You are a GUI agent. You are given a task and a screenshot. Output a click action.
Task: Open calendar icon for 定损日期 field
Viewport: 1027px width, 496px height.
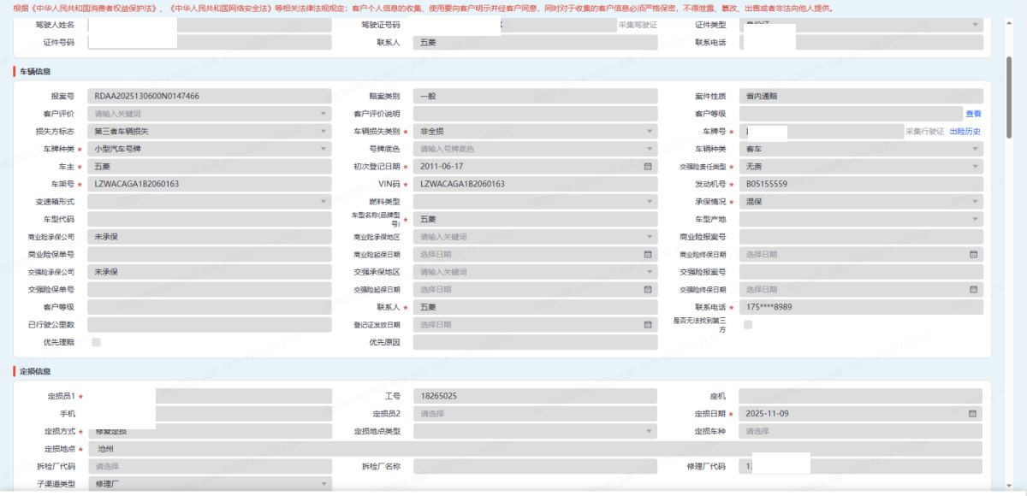973,414
